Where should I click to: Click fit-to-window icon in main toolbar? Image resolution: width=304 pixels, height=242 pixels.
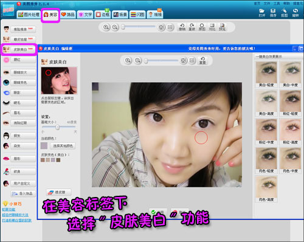[x=161, y=27]
